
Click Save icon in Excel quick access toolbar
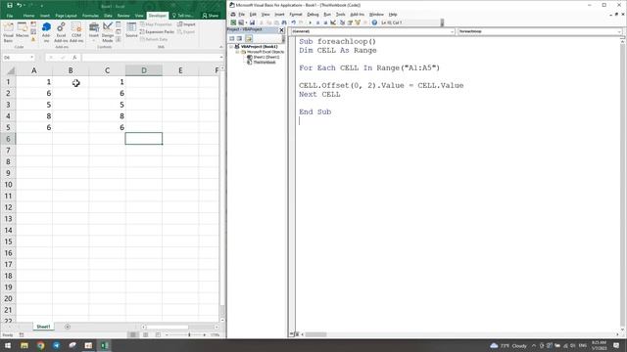(10, 5)
